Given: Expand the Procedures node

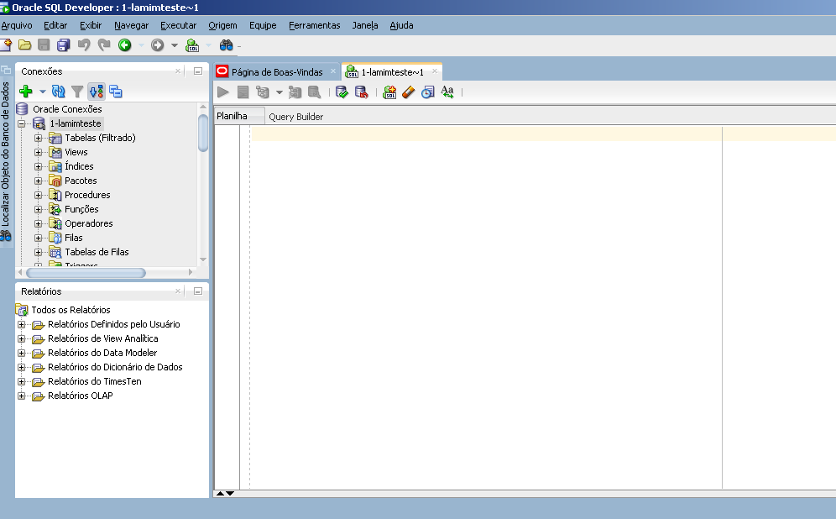Looking at the screenshot, I should click(x=38, y=195).
